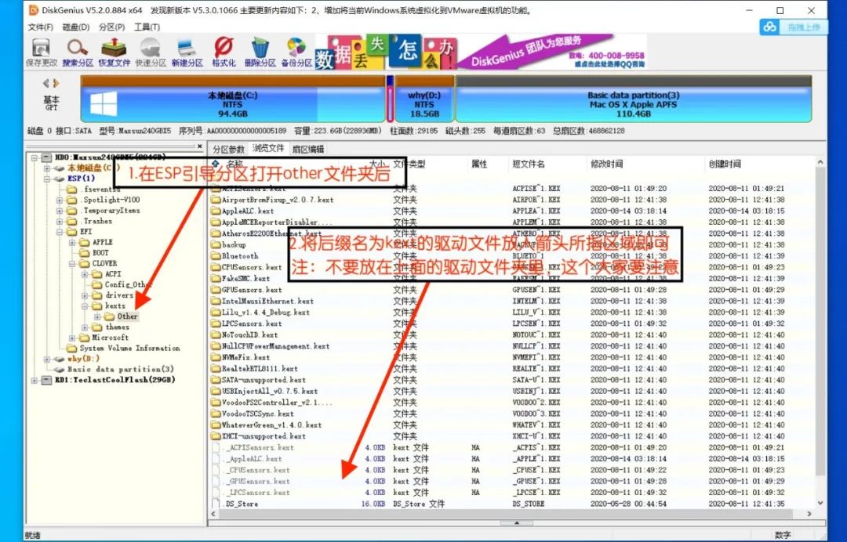Switch to the 浏览文件 tab
The image size is (847, 542).
point(268,148)
